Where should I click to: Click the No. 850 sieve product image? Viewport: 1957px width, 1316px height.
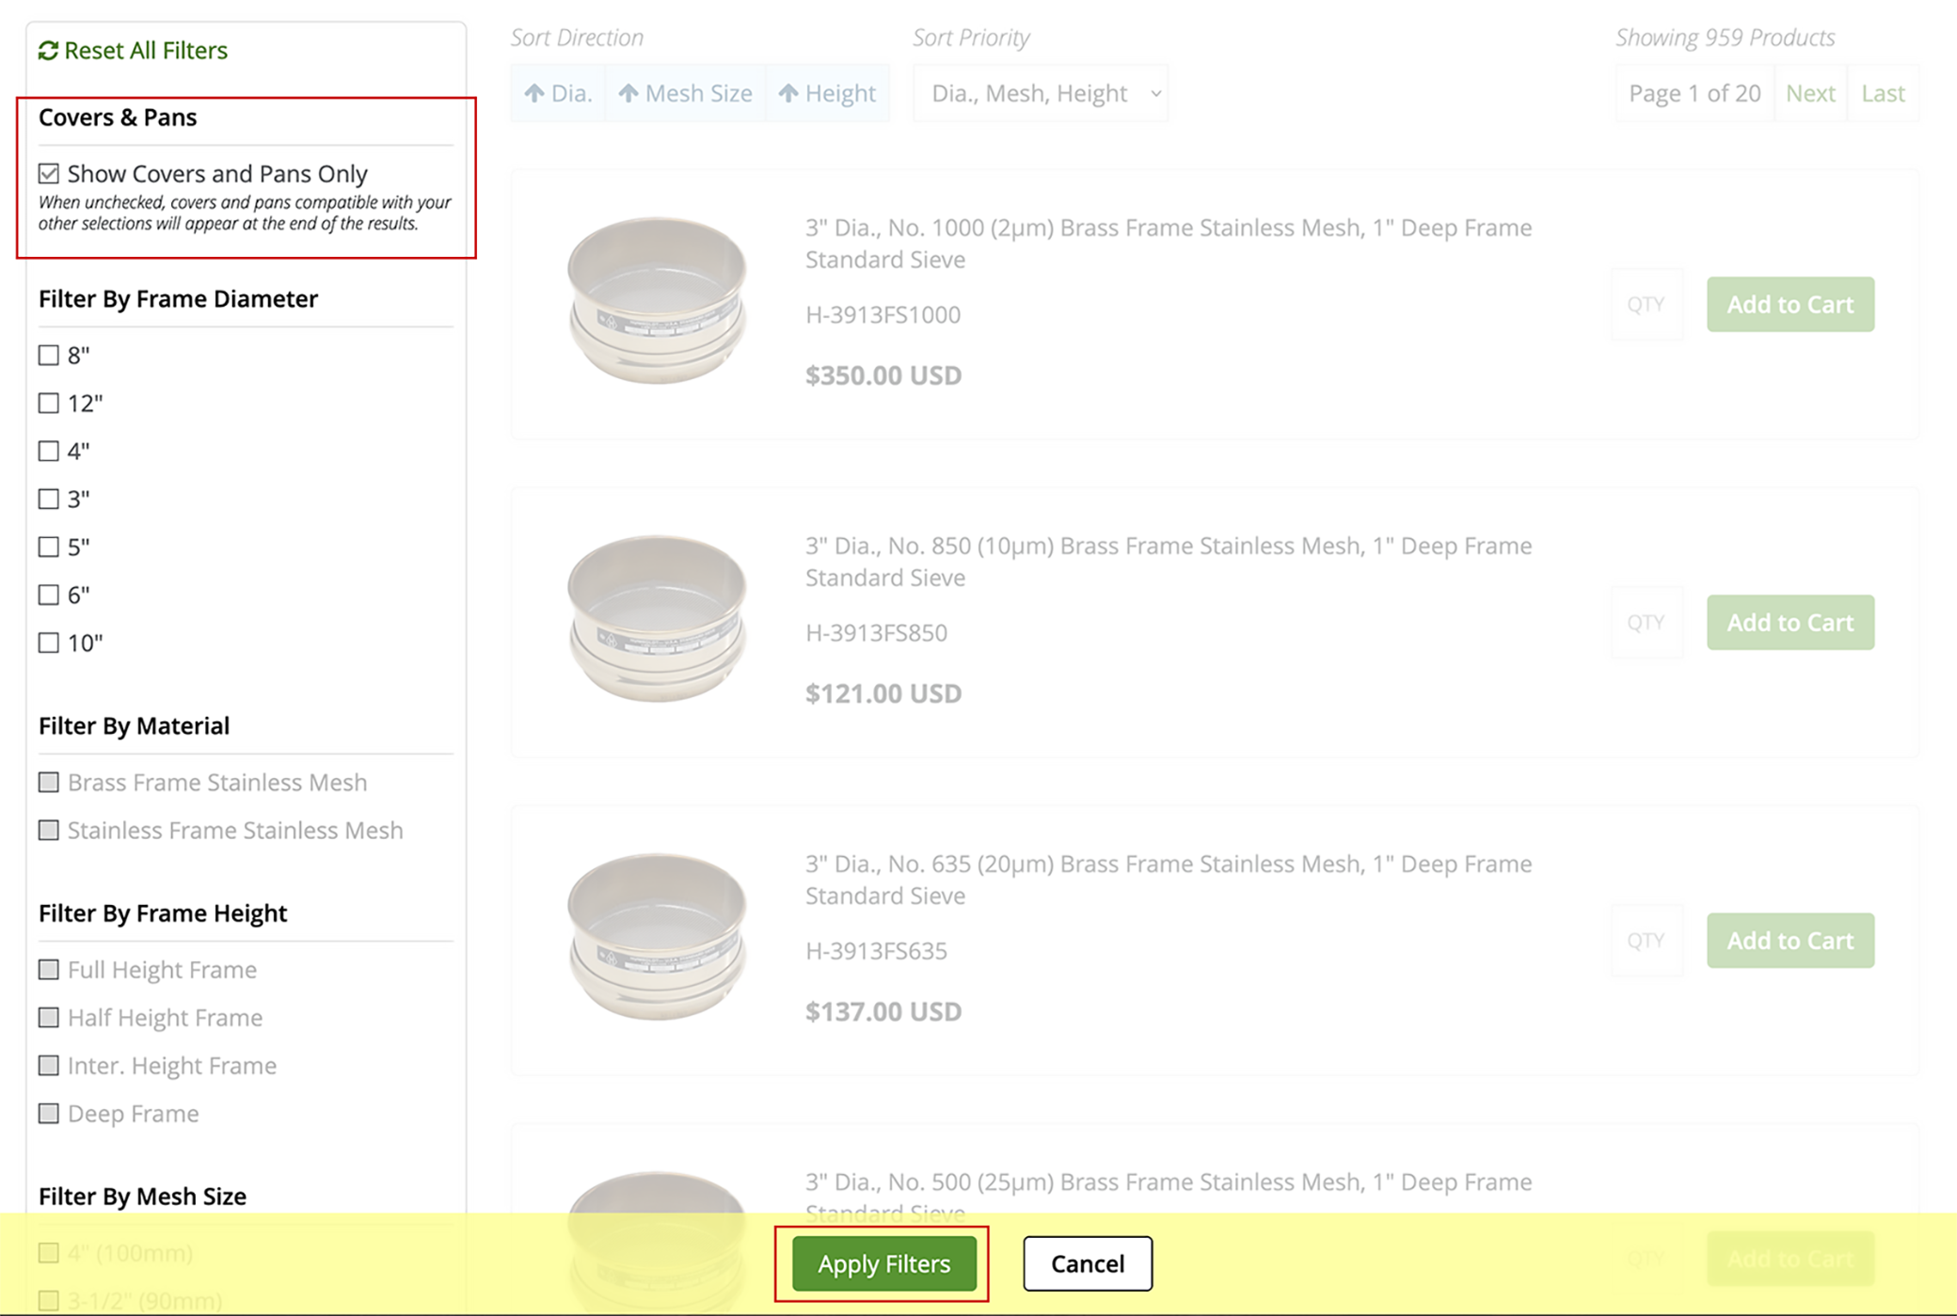658,619
